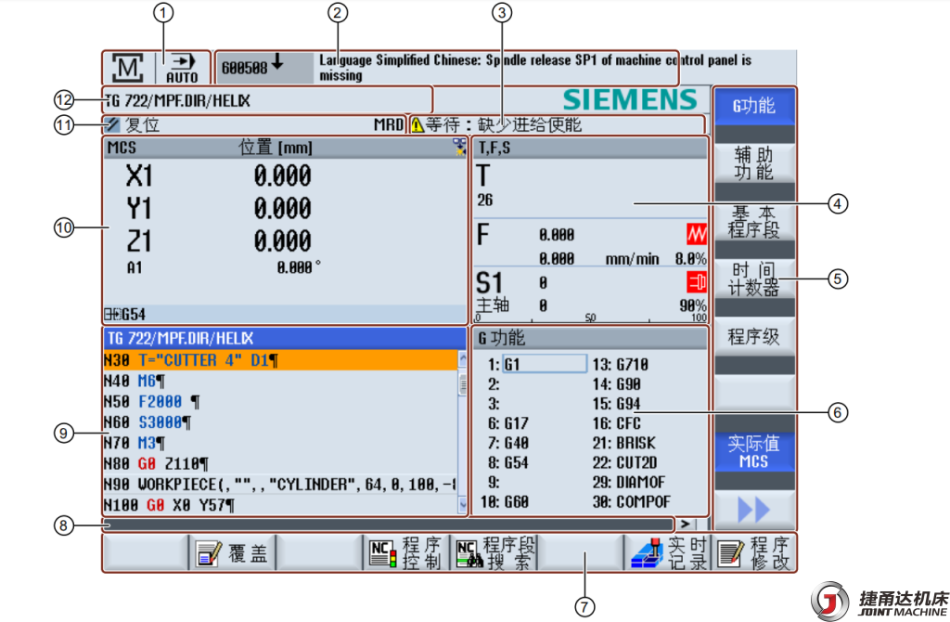Image resolution: width=950 pixels, height=622 pixels.
Task: Toggle the G功能 softkey
Action: point(753,106)
